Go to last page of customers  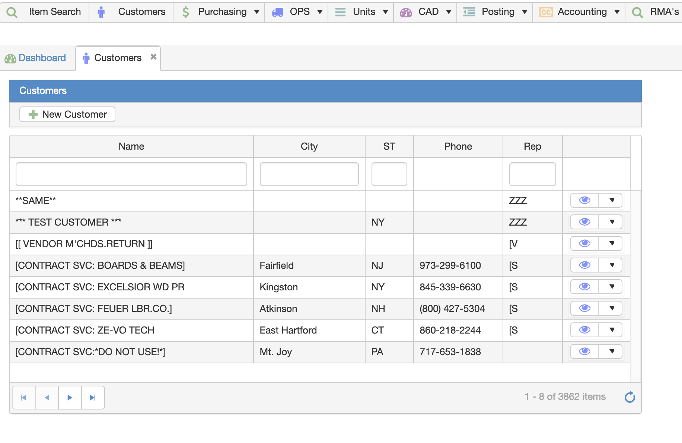(93, 398)
